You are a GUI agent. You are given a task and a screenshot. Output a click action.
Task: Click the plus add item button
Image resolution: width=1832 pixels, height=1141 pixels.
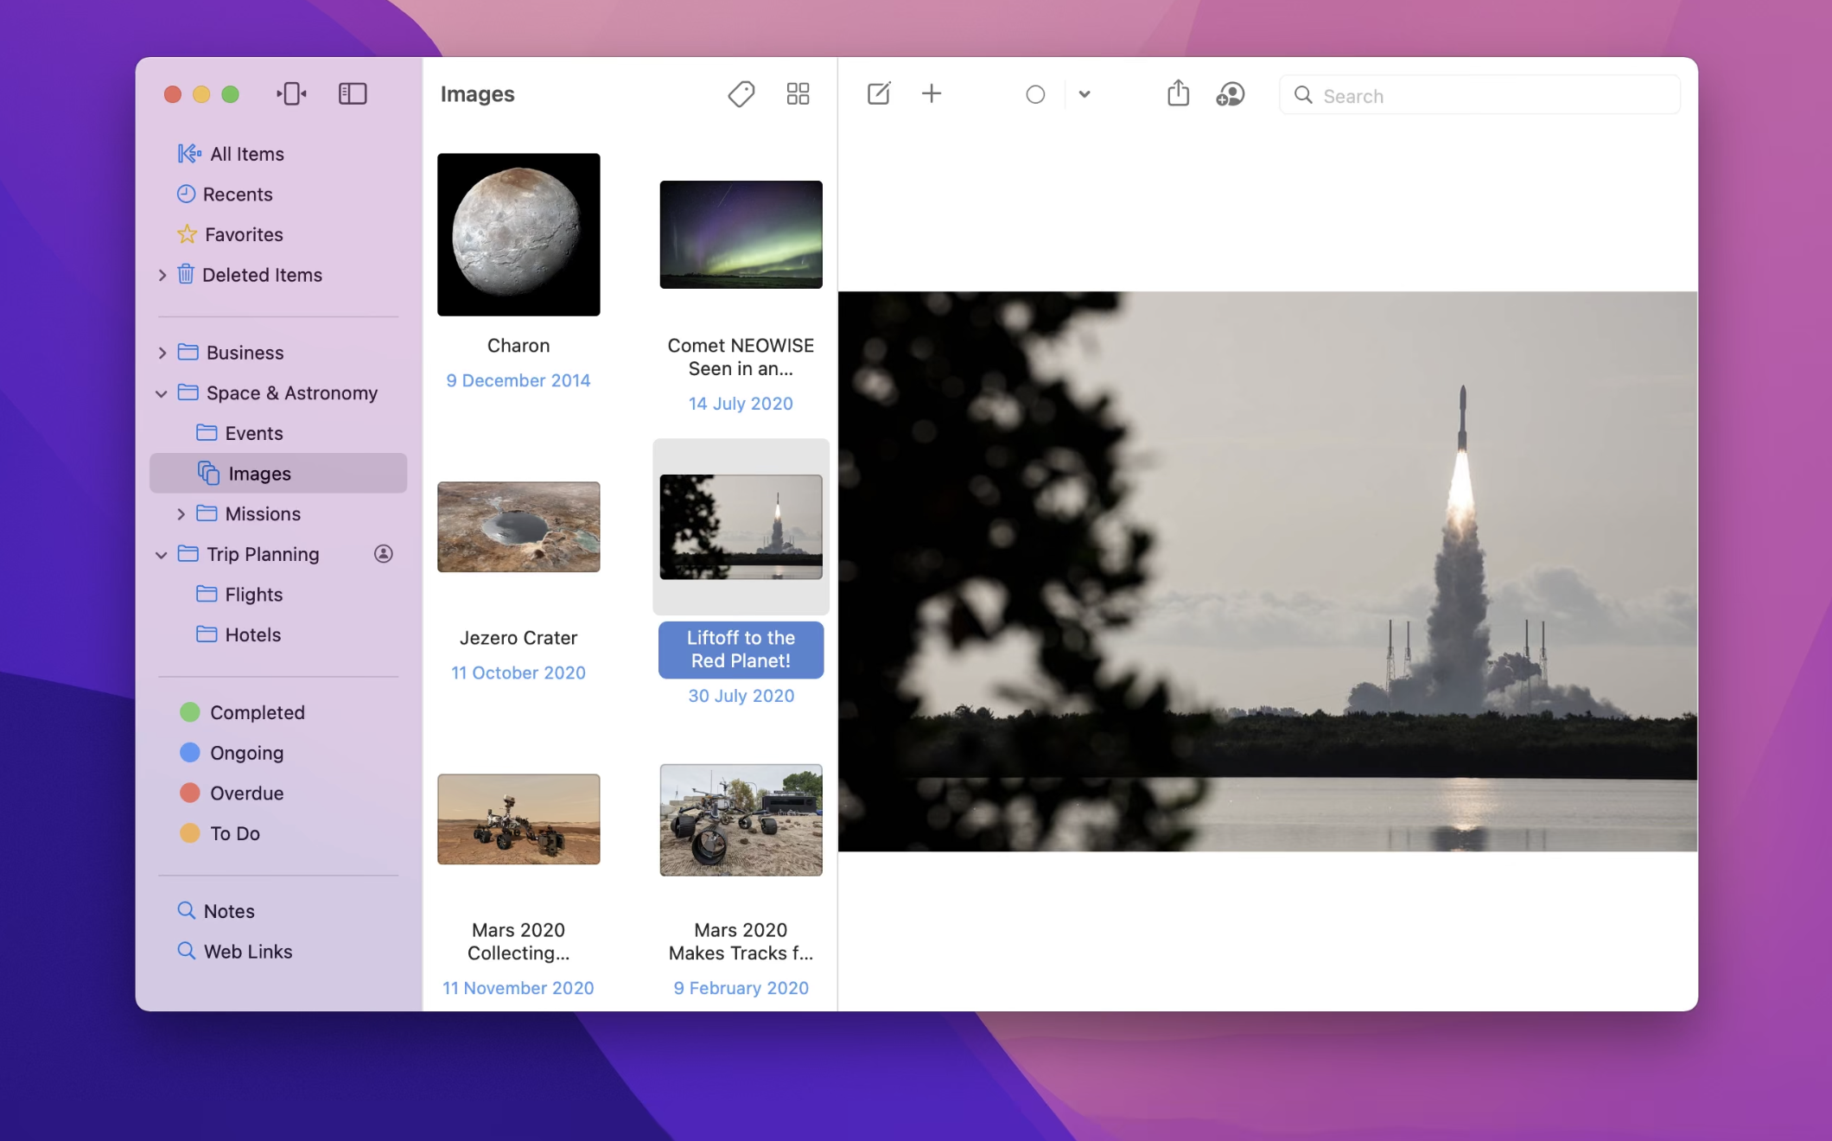pyautogui.click(x=932, y=93)
